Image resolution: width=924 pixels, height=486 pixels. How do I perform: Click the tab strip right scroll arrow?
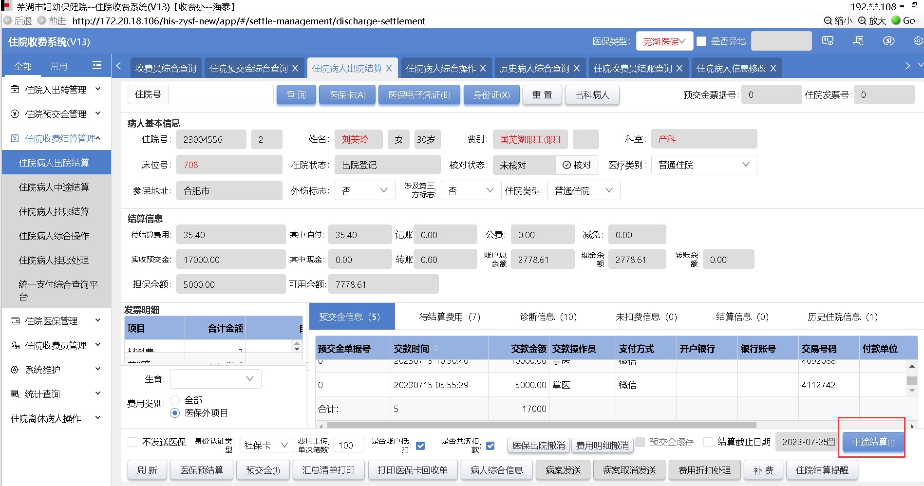(x=907, y=66)
